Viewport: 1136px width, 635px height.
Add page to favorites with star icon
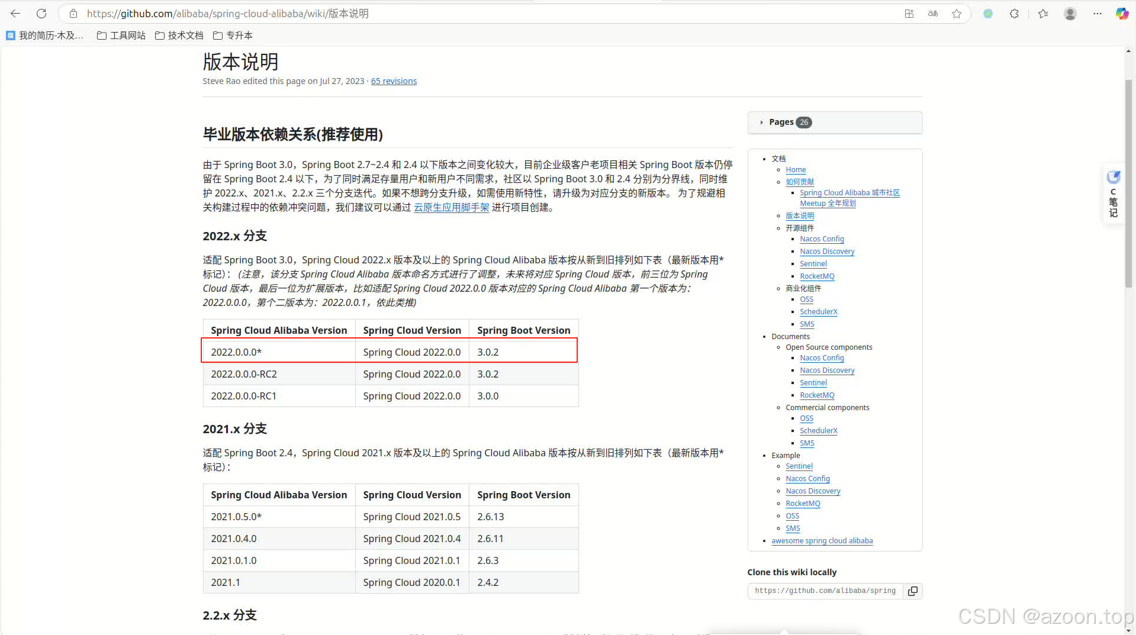tap(957, 14)
